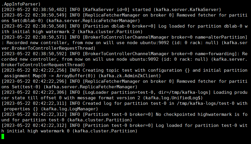Screen dimensions: 251x144
Task: Select the timestamp "02:42:22,306"
Action: point(49,92)
